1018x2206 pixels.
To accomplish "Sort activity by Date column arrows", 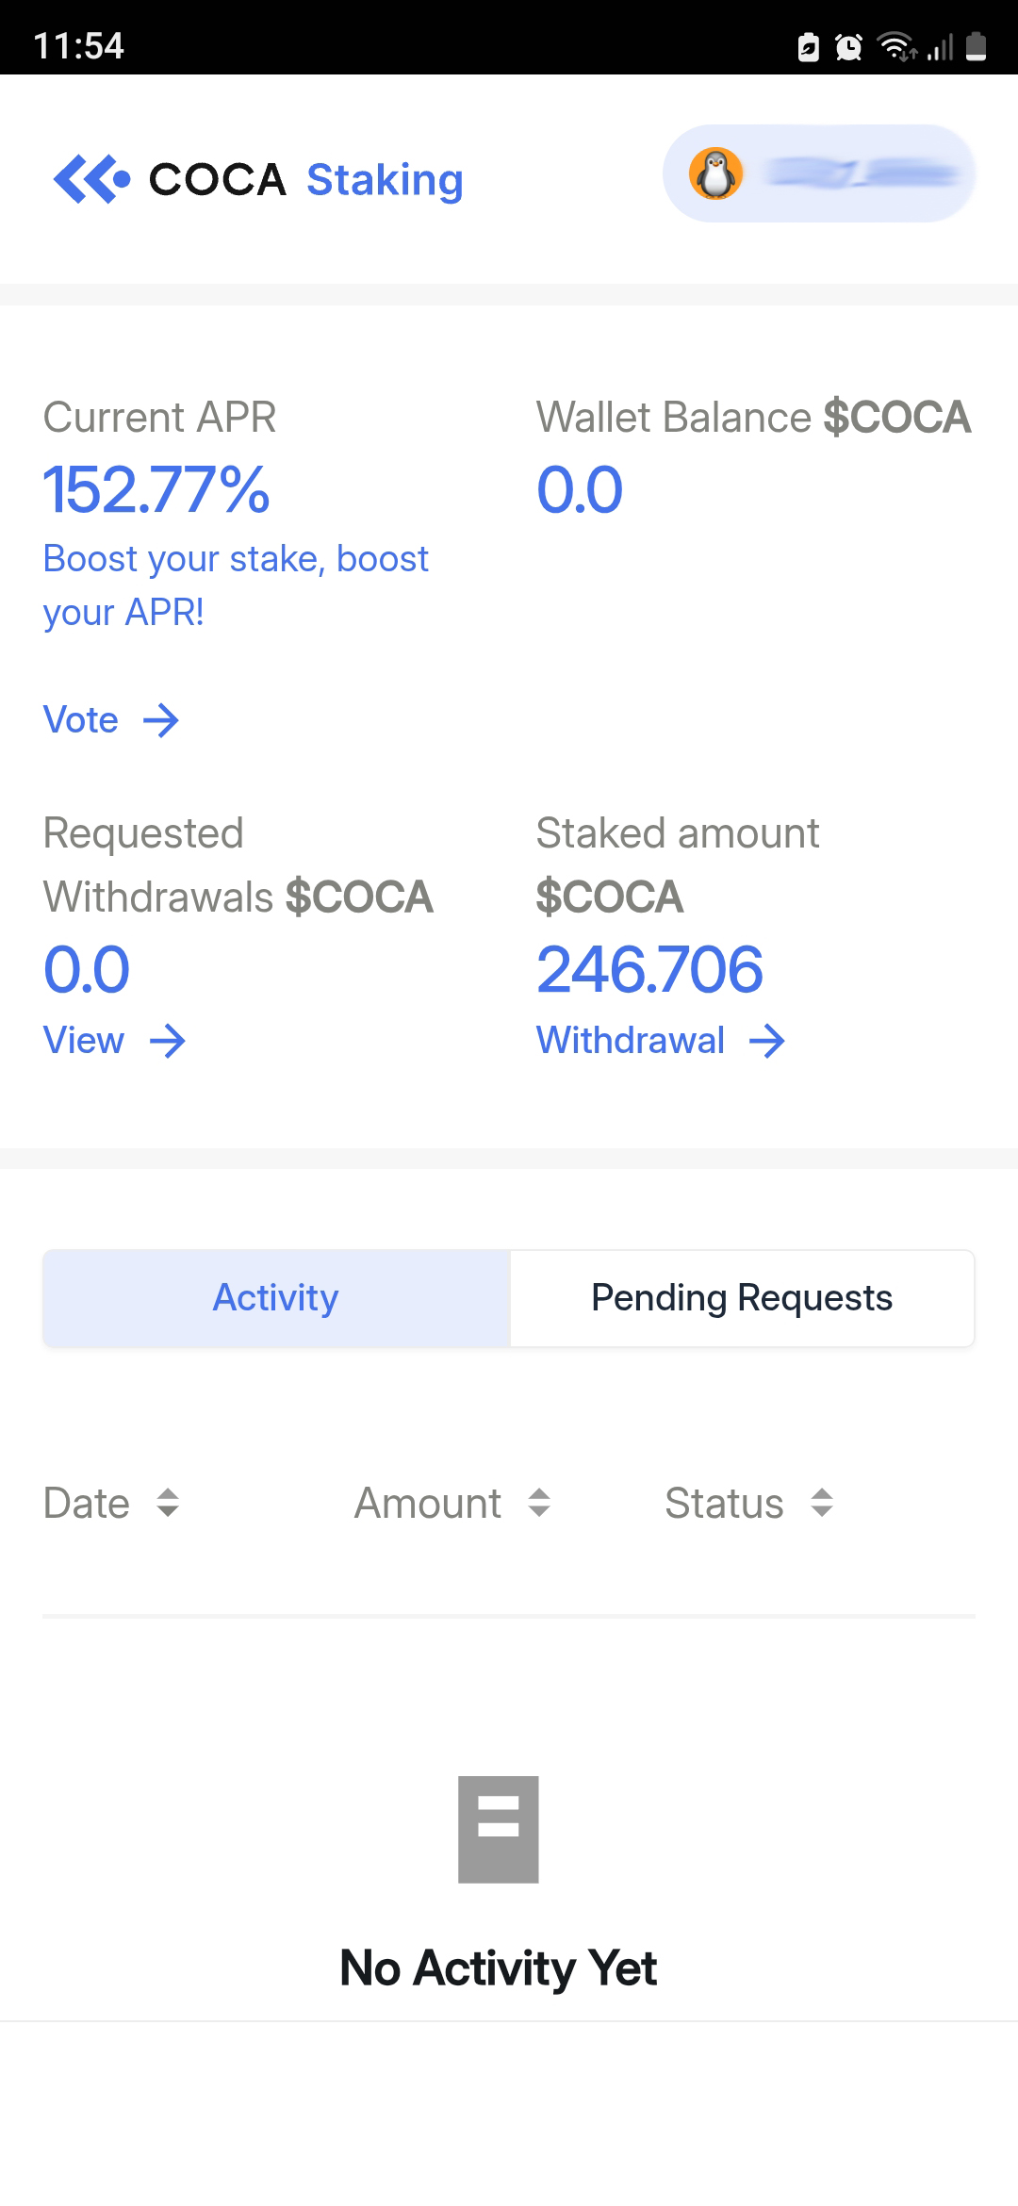I will coord(168,1503).
